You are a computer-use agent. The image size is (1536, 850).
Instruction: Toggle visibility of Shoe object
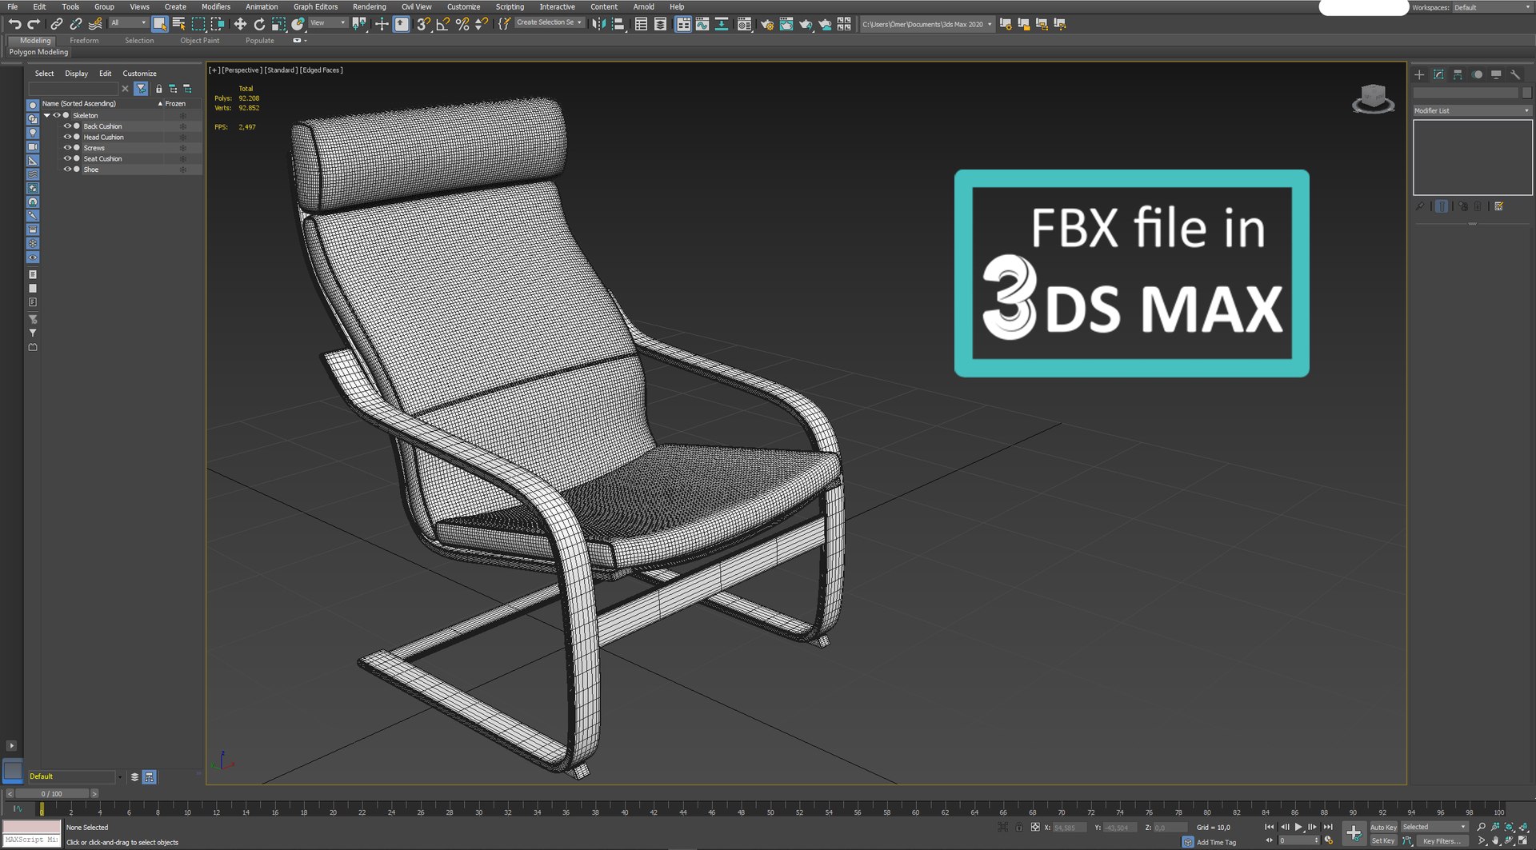point(67,170)
